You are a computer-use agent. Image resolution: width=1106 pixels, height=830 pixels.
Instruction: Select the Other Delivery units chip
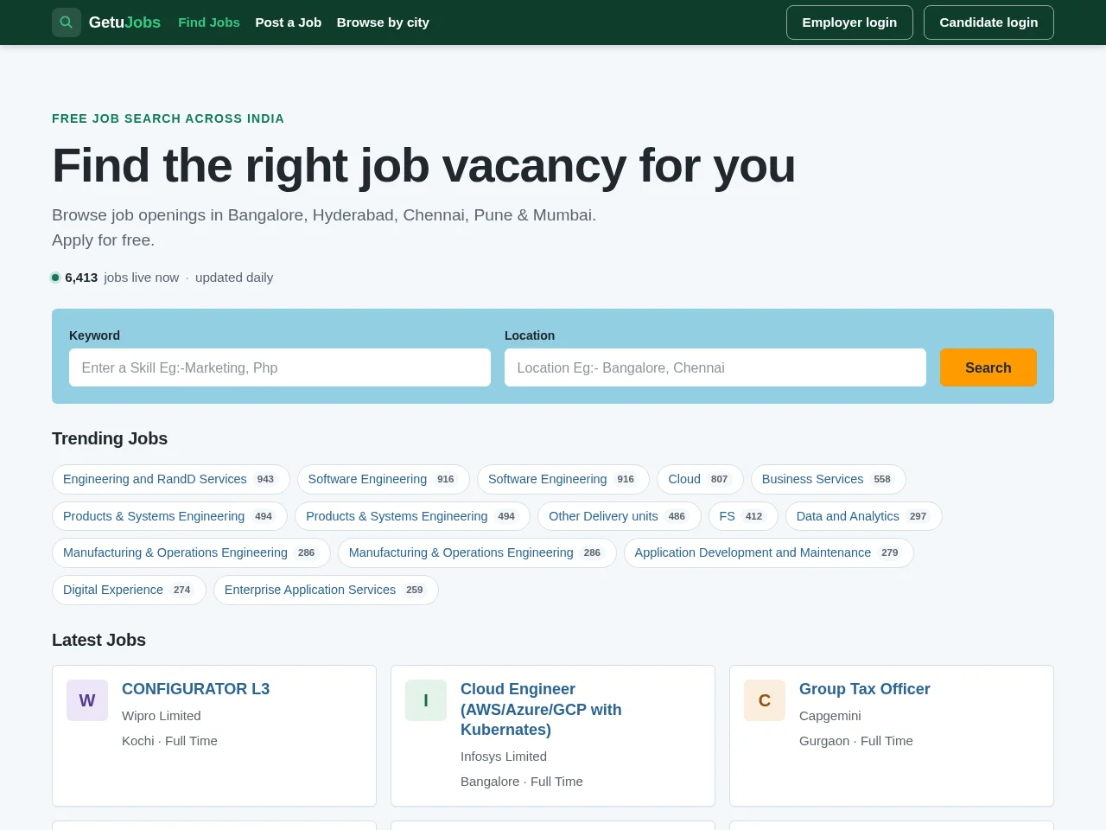(x=620, y=516)
